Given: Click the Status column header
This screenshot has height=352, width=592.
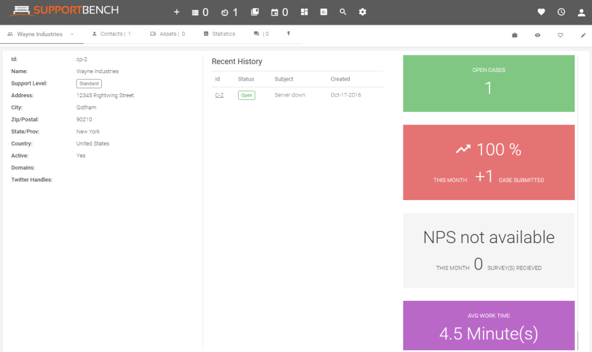Looking at the screenshot, I should click(246, 79).
